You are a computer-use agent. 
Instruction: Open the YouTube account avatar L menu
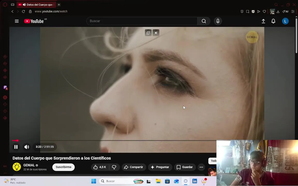285,21
